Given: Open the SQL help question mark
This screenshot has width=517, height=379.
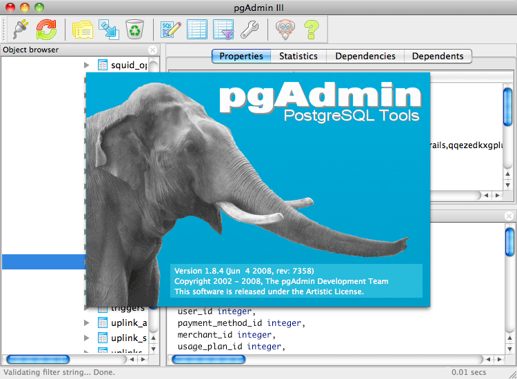Looking at the screenshot, I should coord(312,30).
